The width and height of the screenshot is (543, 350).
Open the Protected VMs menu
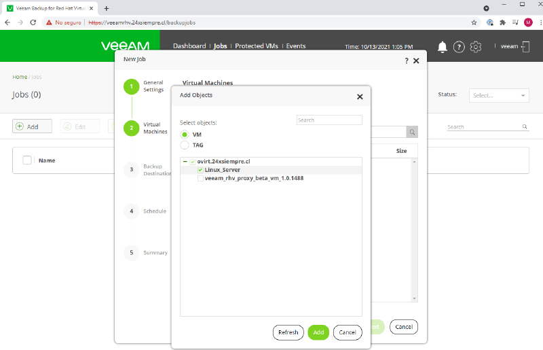pos(257,46)
